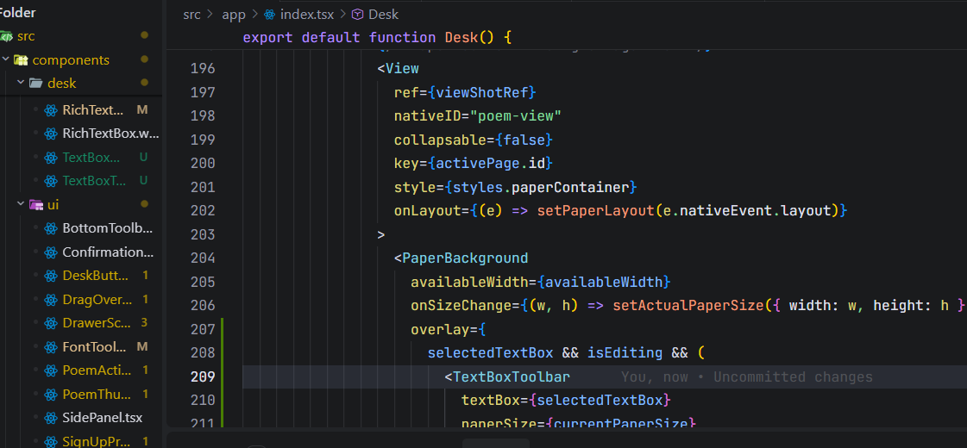Click the symbol cube icon before Desk breadcrumb
The width and height of the screenshot is (967, 448).
click(x=358, y=14)
